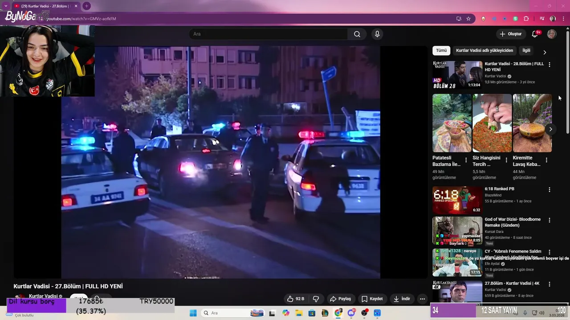
Task: Open Task View on taskbar
Action: point(272,313)
